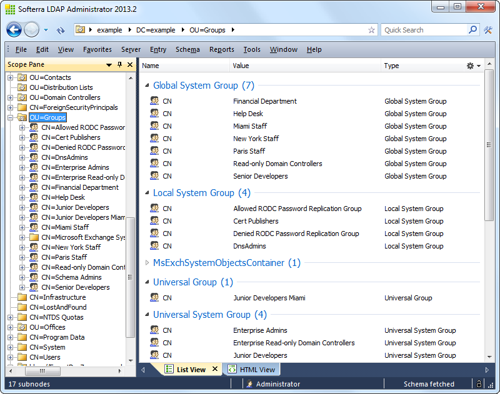The image size is (500, 394).
Task: Close the List View tab
Action: 215,369
